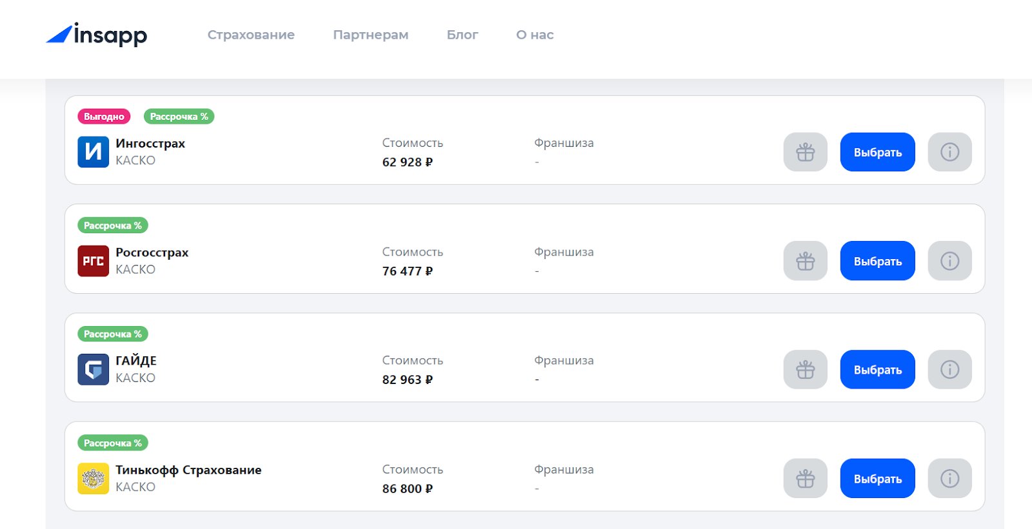
Task: Click Рассрочка % badge on Росгосстрах card
Action: (x=113, y=226)
